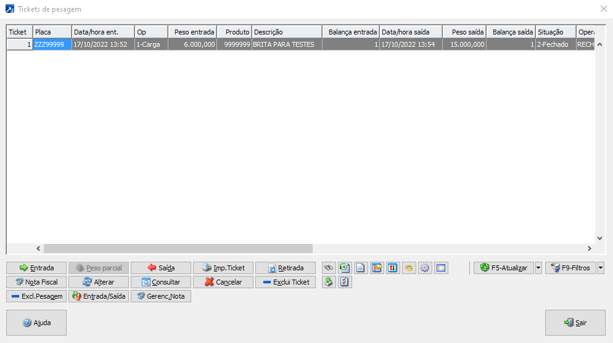Click the vertical scrollbar down arrow
Viewport: 613px width, 343px height.
599,238
